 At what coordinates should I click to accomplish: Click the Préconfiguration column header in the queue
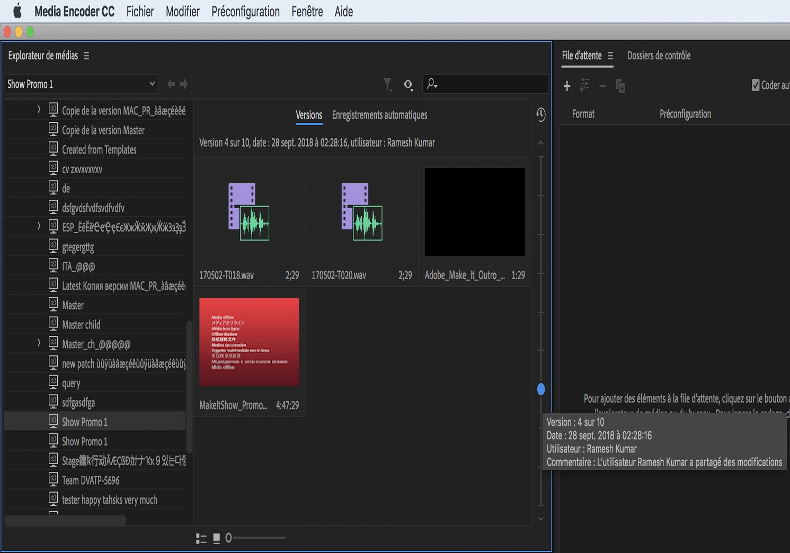coord(686,114)
